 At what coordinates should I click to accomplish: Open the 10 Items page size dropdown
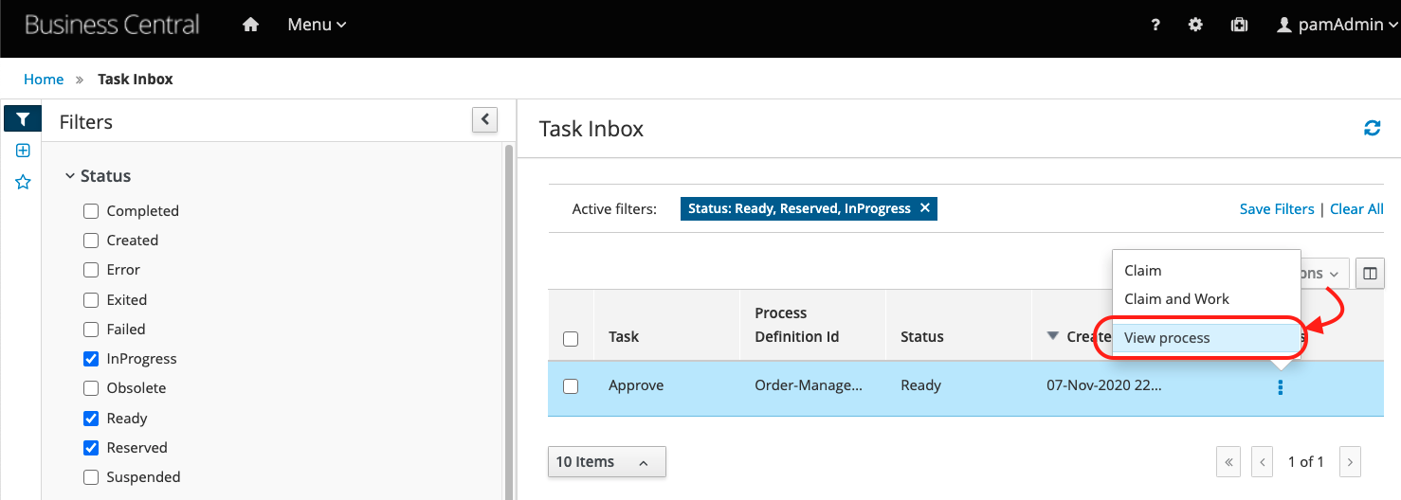coord(607,462)
